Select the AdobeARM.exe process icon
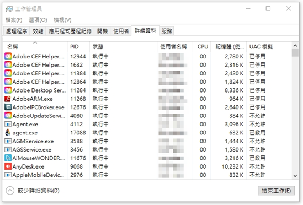 (x=8, y=99)
